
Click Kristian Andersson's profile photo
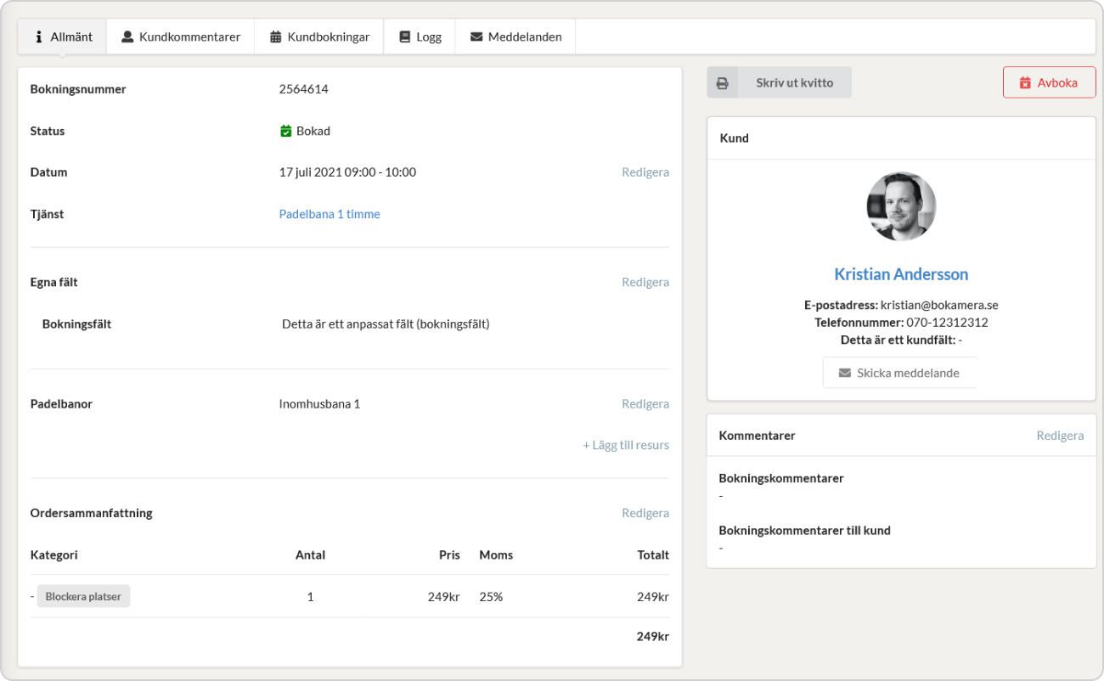coord(901,206)
